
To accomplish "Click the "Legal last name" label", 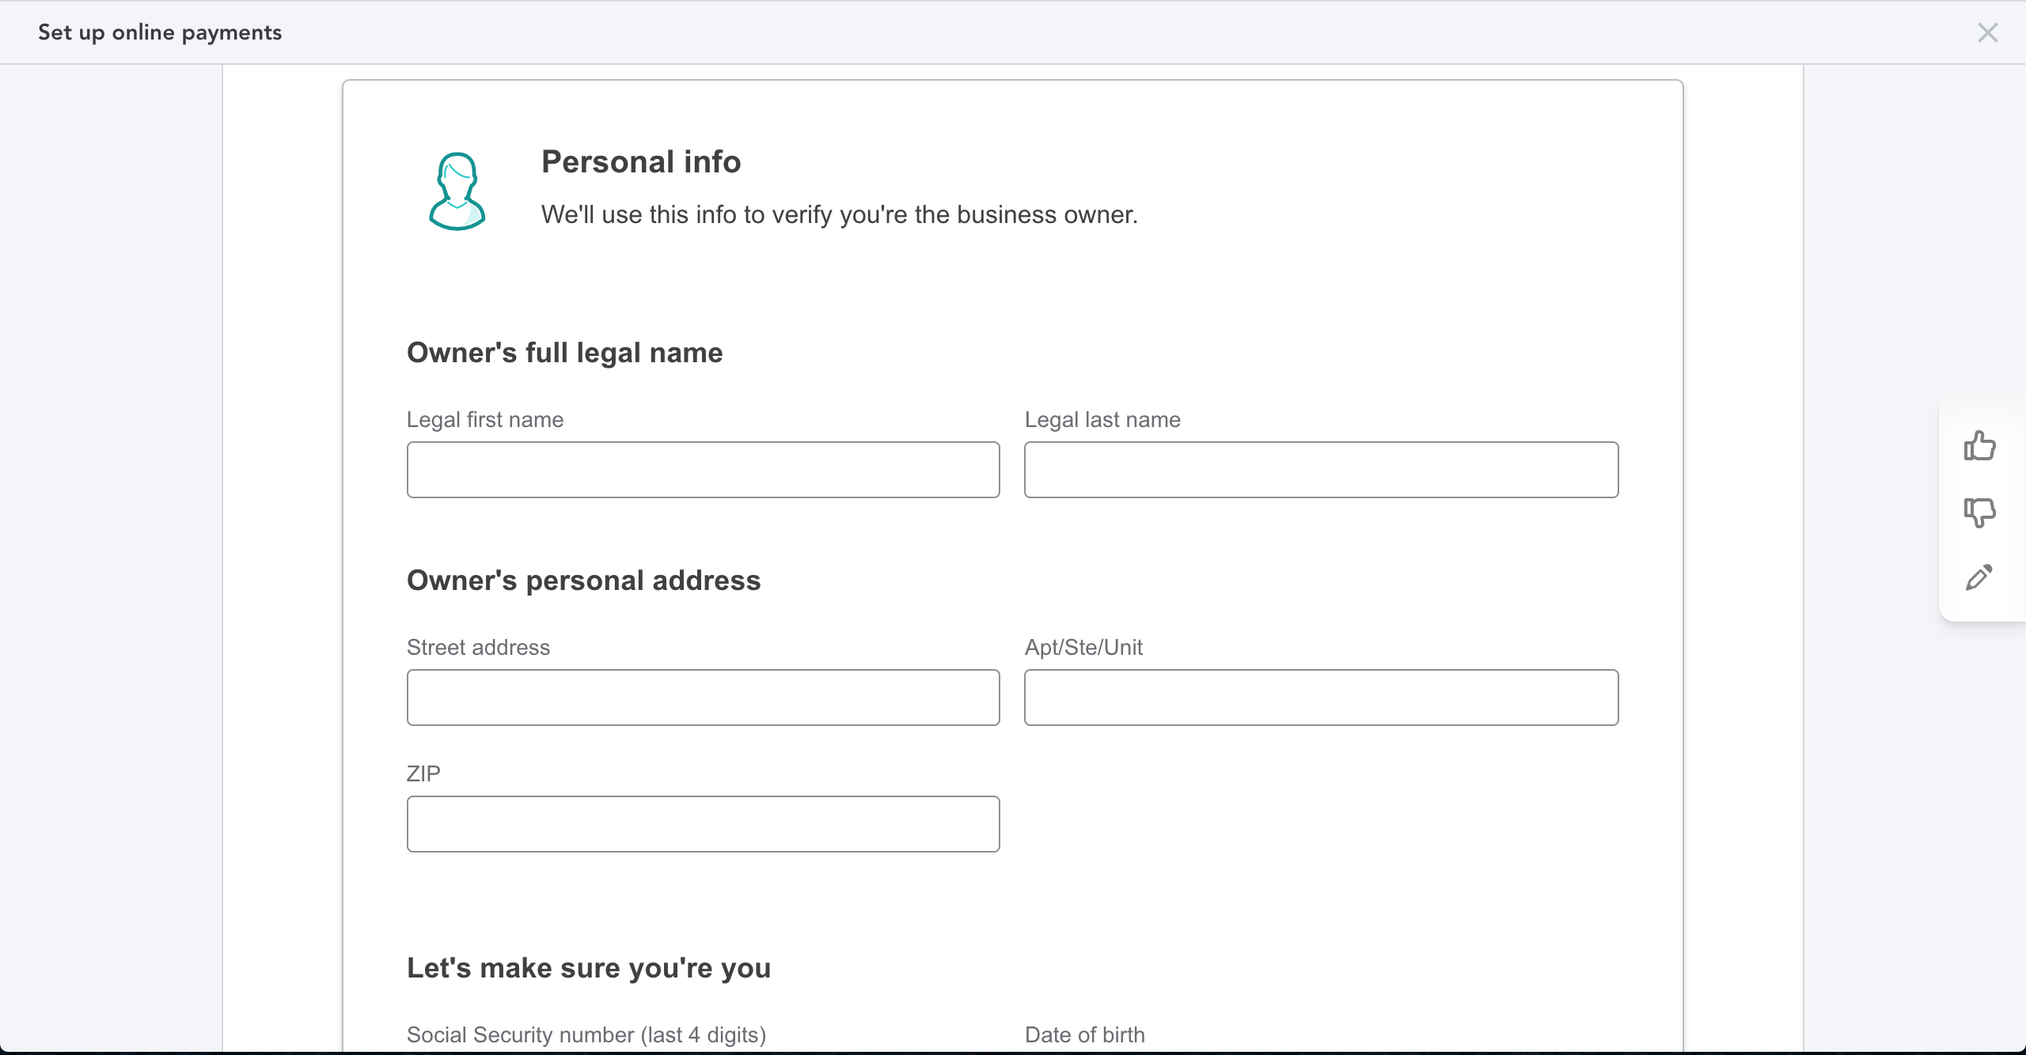I will pos(1102,419).
